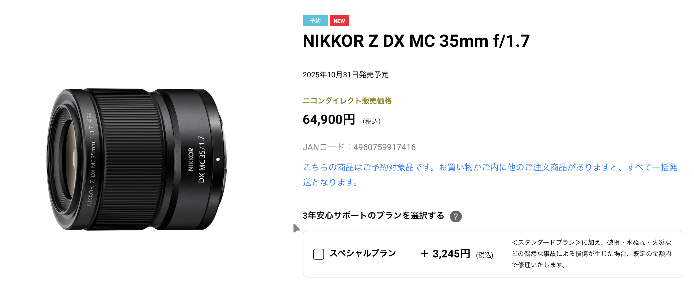The height and width of the screenshot is (289, 694).
Task: Click the NIKKOR logo on the lens barrel
Action: (191, 159)
